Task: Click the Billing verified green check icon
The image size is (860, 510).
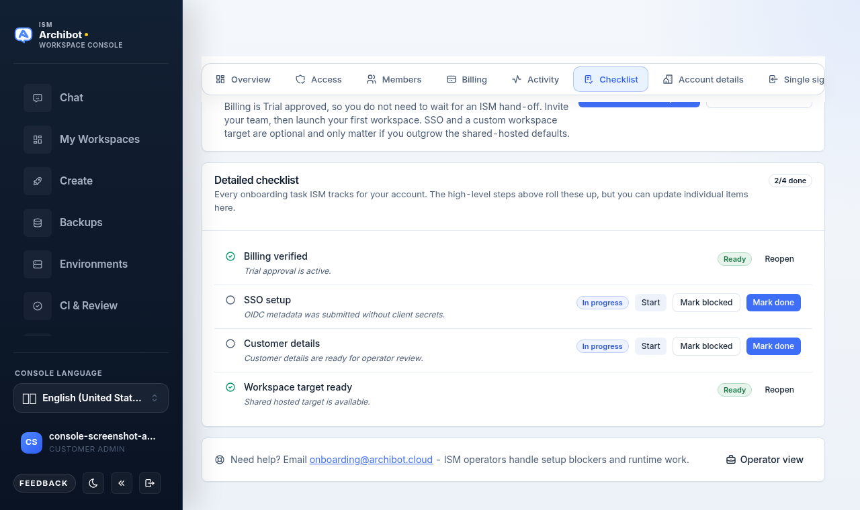Action: (230, 256)
